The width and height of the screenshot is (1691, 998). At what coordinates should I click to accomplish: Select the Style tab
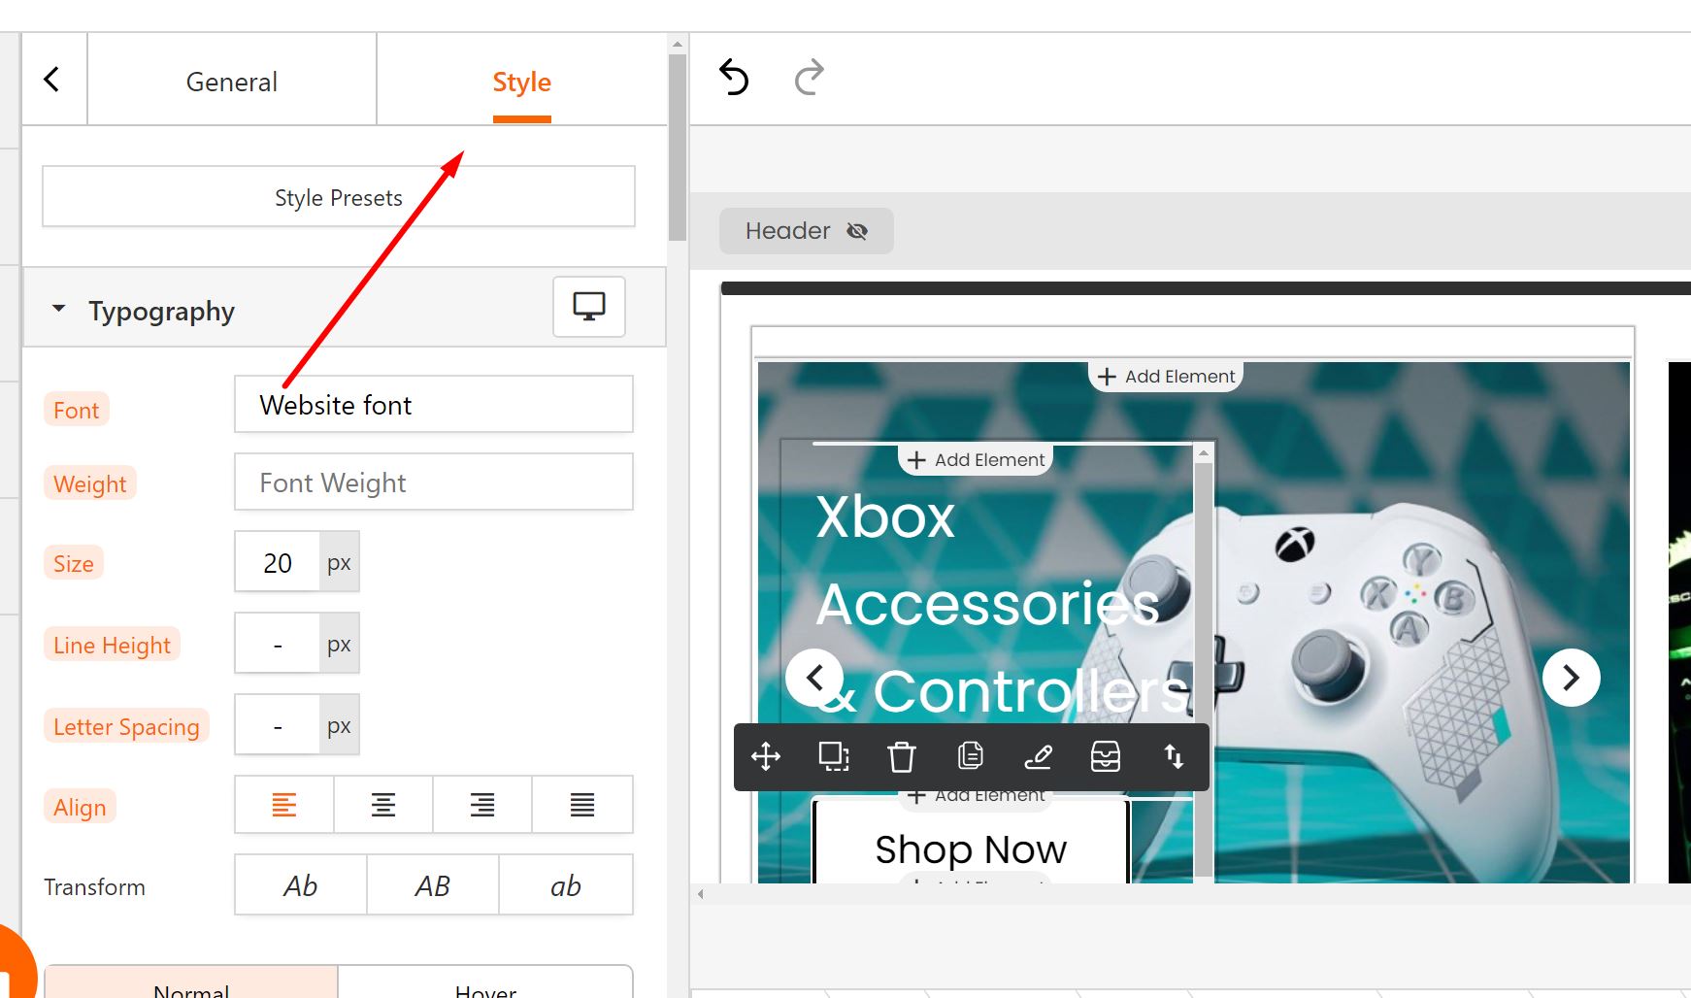[521, 82]
